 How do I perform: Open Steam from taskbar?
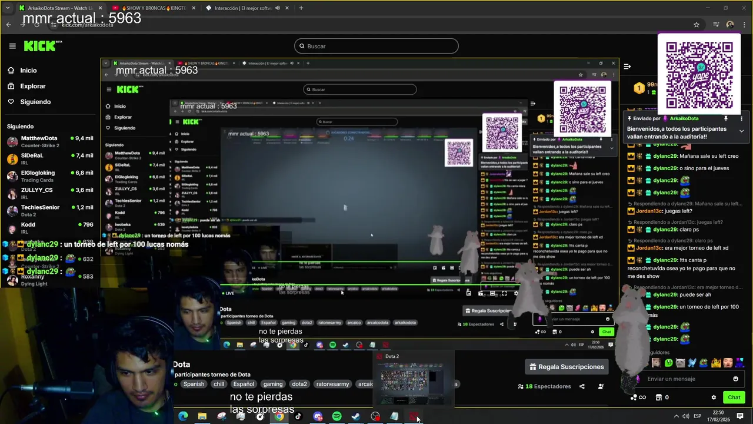click(x=356, y=416)
